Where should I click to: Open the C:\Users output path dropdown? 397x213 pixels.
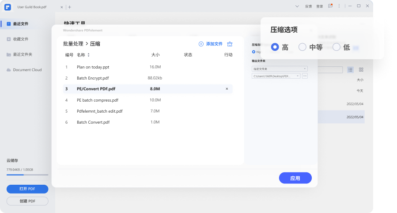click(276, 76)
